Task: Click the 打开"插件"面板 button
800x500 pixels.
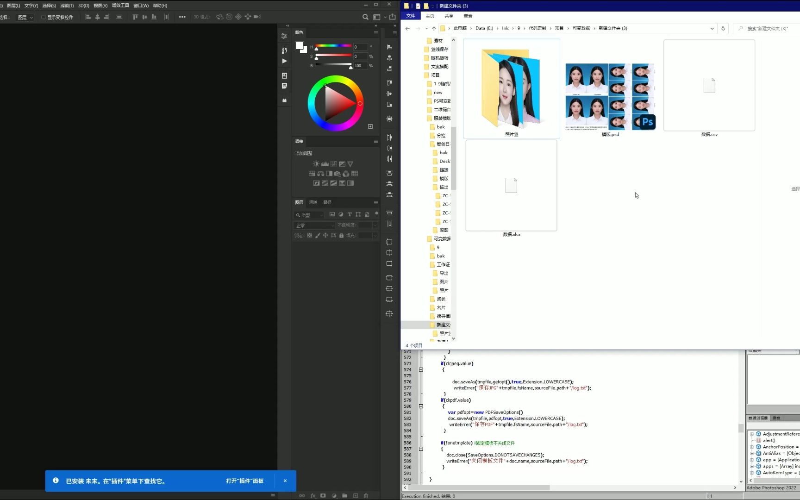Action: (245, 481)
